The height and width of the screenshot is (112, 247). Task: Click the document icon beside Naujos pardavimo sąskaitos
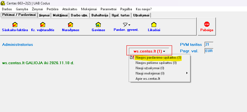(132, 58)
